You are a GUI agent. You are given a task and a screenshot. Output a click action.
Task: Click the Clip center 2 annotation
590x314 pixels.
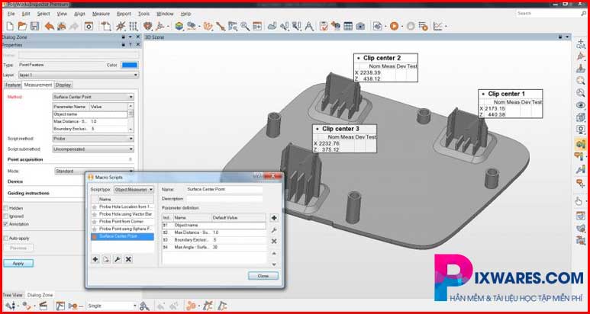385,68
